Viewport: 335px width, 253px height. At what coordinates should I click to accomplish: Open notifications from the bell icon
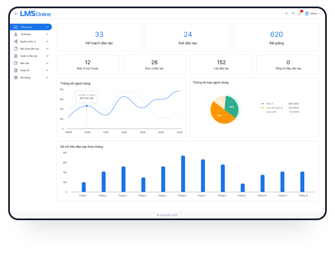(x=300, y=14)
